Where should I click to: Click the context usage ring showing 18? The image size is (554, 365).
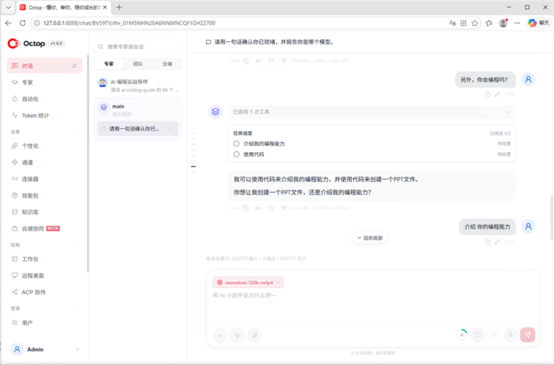click(462, 335)
